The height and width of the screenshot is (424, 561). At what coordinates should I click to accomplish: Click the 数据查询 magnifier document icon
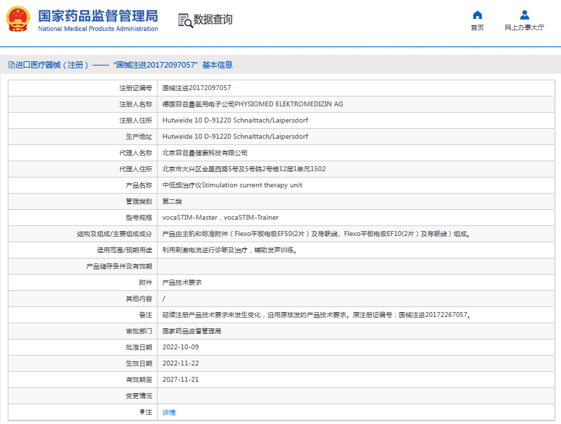185,20
